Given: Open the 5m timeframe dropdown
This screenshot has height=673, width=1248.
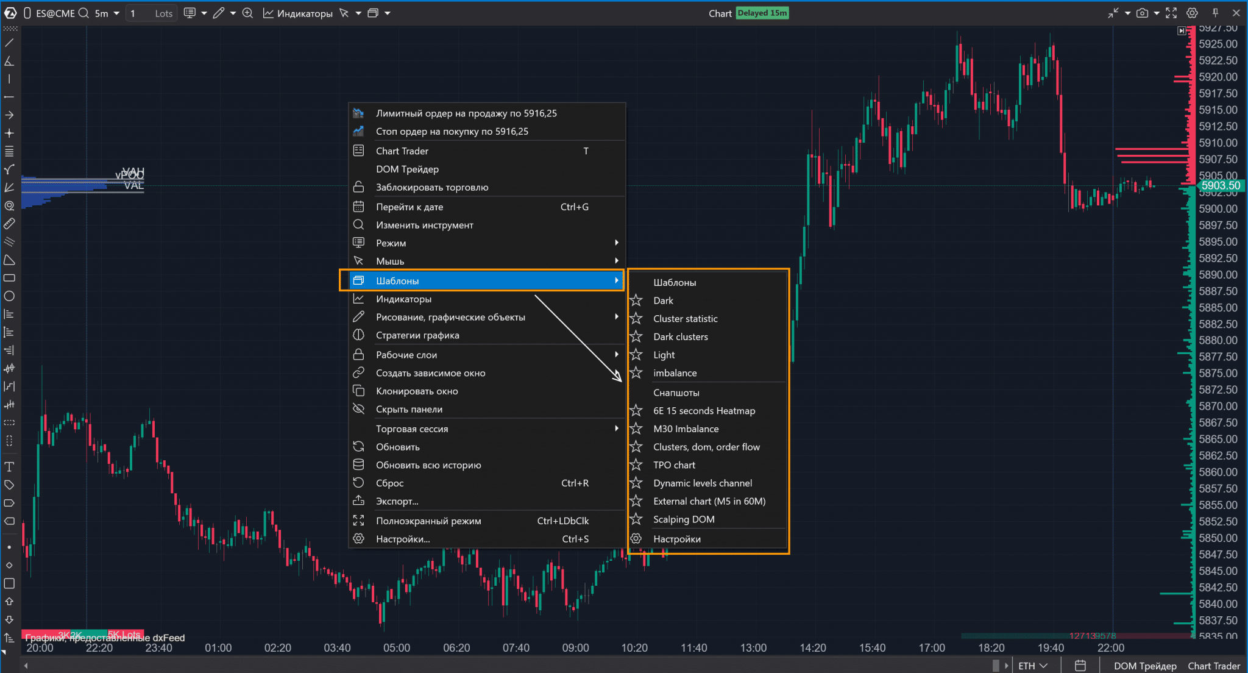Looking at the screenshot, I should 107,13.
